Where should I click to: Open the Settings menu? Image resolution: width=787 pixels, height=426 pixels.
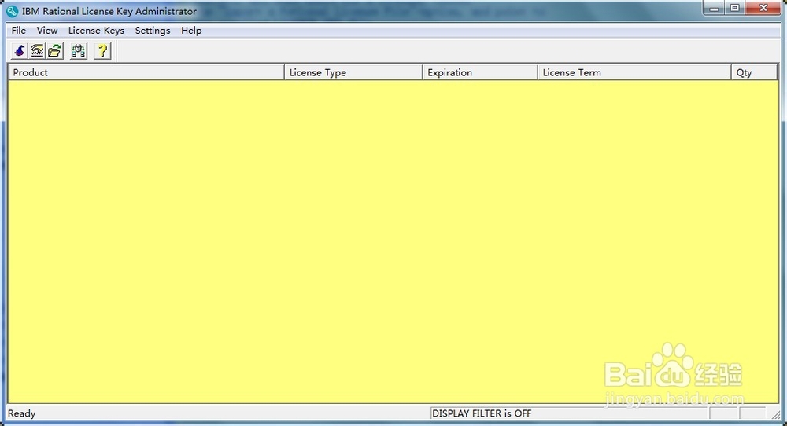click(153, 31)
